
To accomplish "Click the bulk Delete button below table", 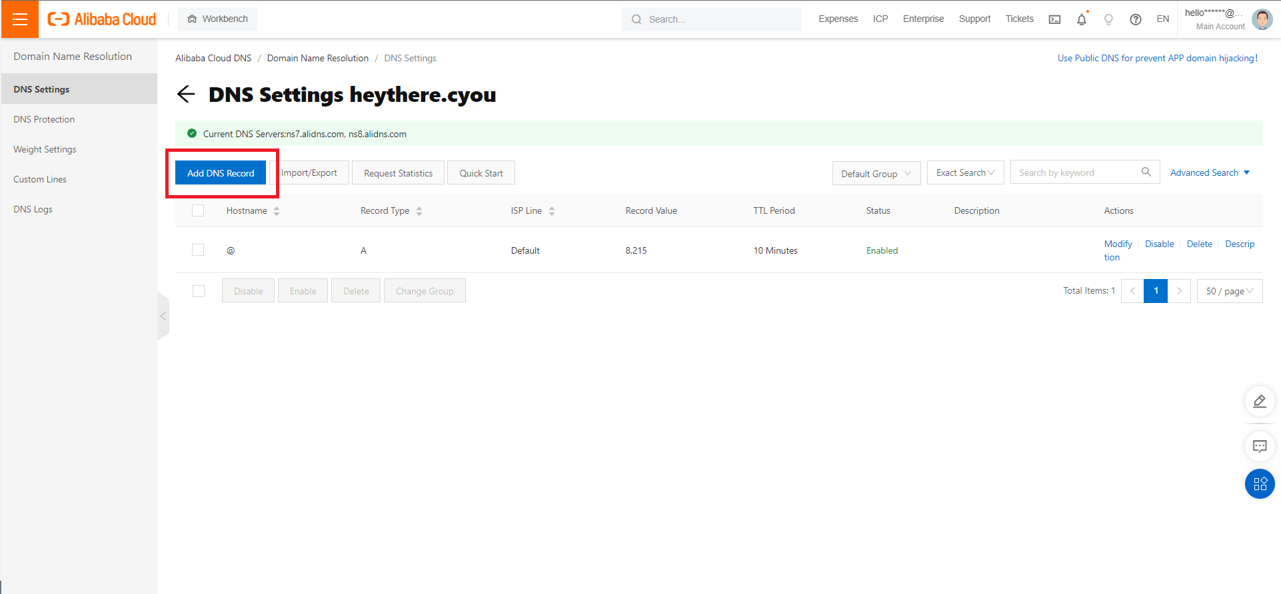I will click(x=356, y=291).
